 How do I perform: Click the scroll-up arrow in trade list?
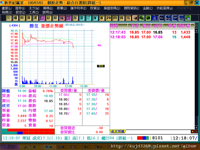196,31
